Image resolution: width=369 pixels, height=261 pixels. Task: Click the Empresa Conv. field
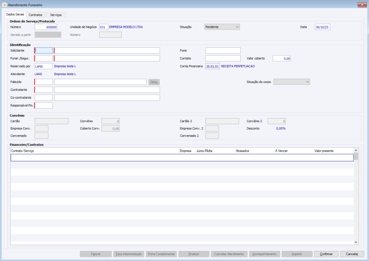click(42, 129)
